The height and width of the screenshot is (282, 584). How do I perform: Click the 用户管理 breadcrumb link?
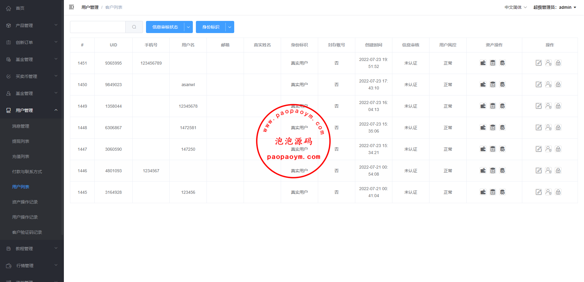click(90, 7)
